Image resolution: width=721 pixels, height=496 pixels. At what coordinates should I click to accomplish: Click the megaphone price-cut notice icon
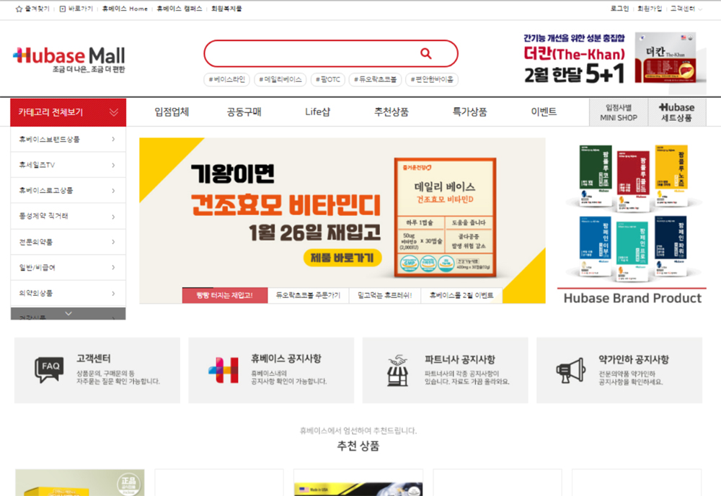point(571,370)
